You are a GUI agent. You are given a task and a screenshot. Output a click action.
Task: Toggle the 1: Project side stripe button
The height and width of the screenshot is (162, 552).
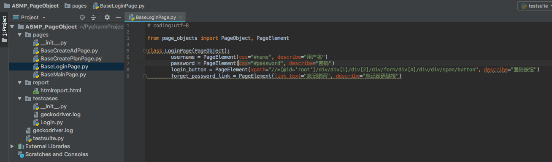(x=4, y=29)
